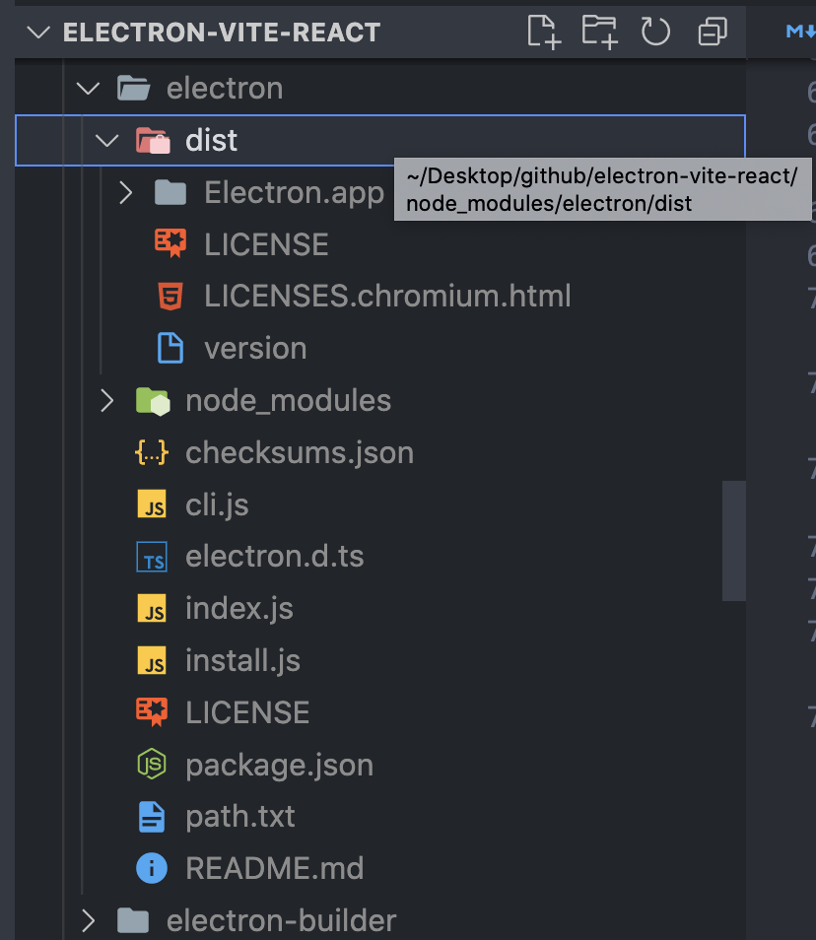Click the New Folder icon
The width and height of the screenshot is (816, 940).
pyautogui.click(x=598, y=31)
